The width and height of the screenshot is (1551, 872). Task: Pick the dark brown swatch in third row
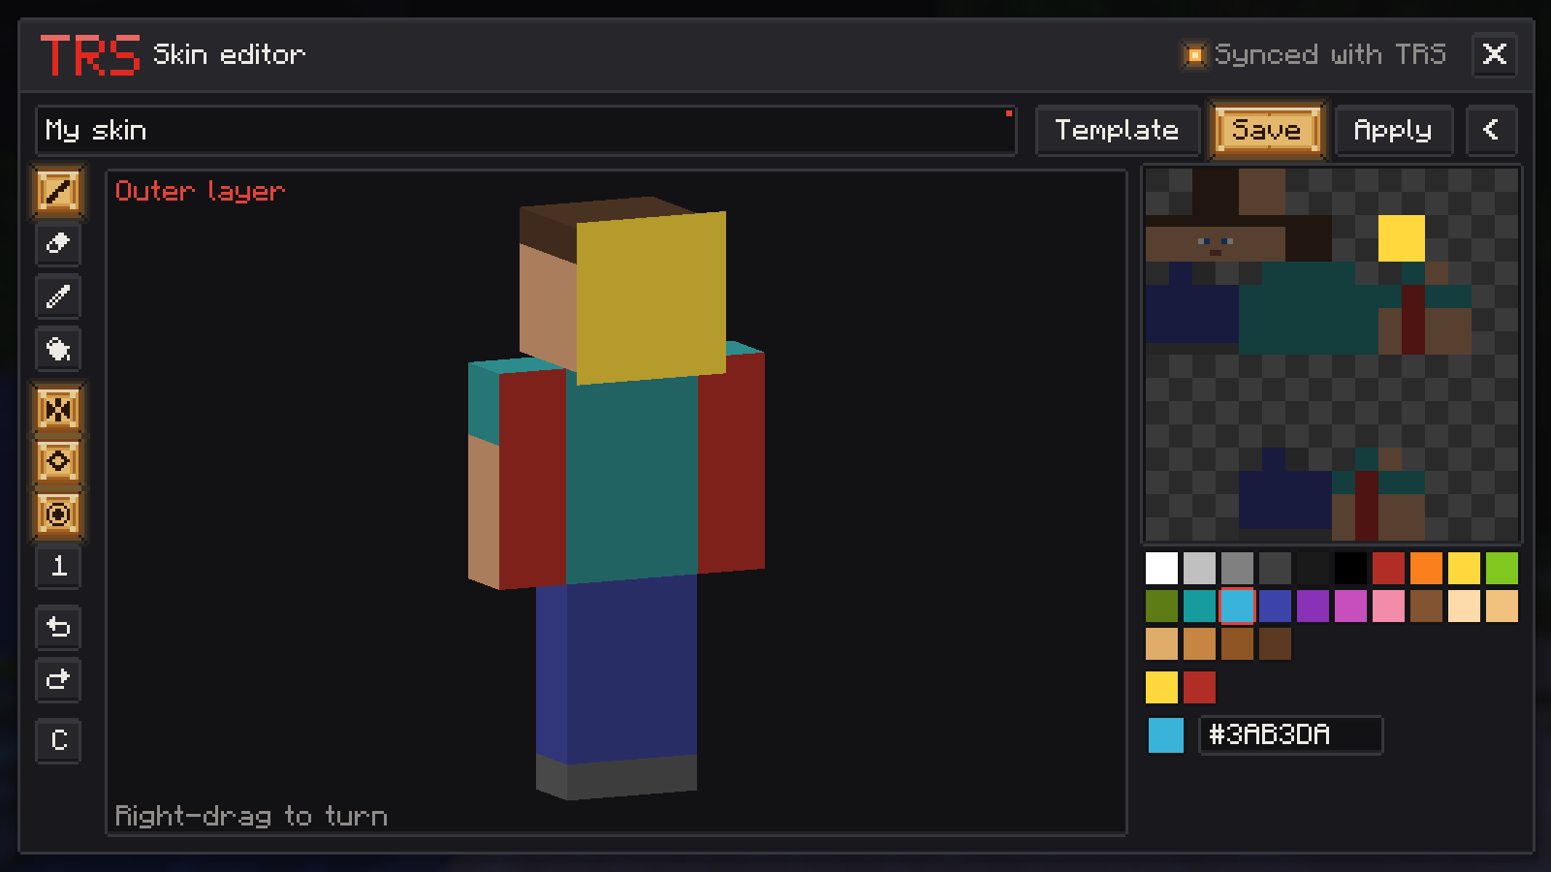[1275, 644]
